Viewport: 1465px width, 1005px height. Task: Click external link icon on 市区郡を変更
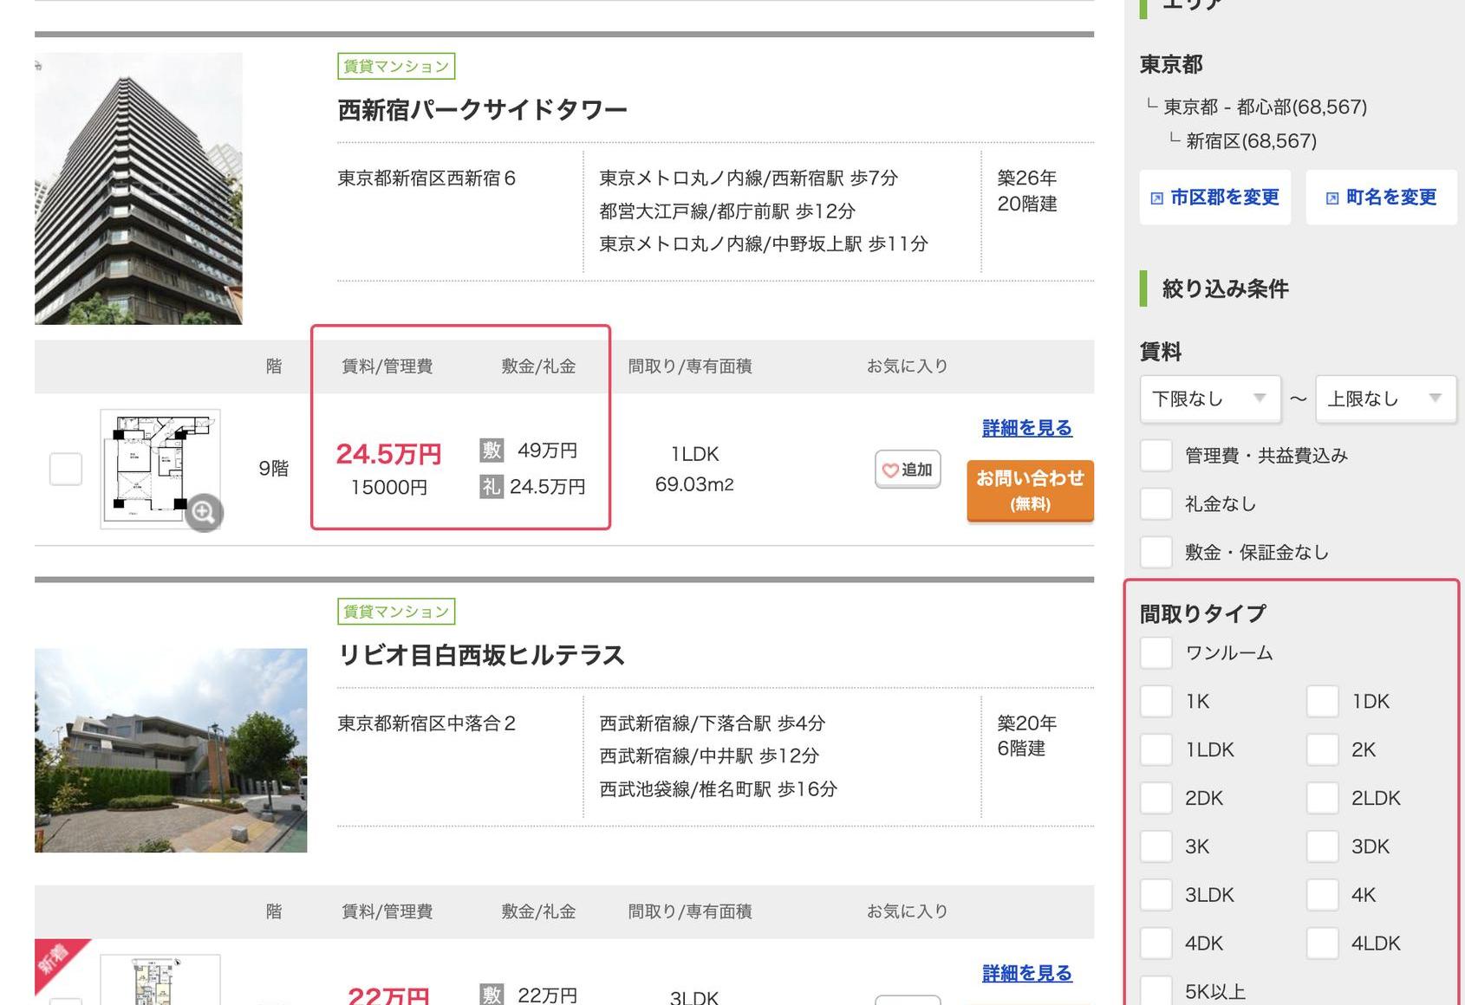point(1156,198)
